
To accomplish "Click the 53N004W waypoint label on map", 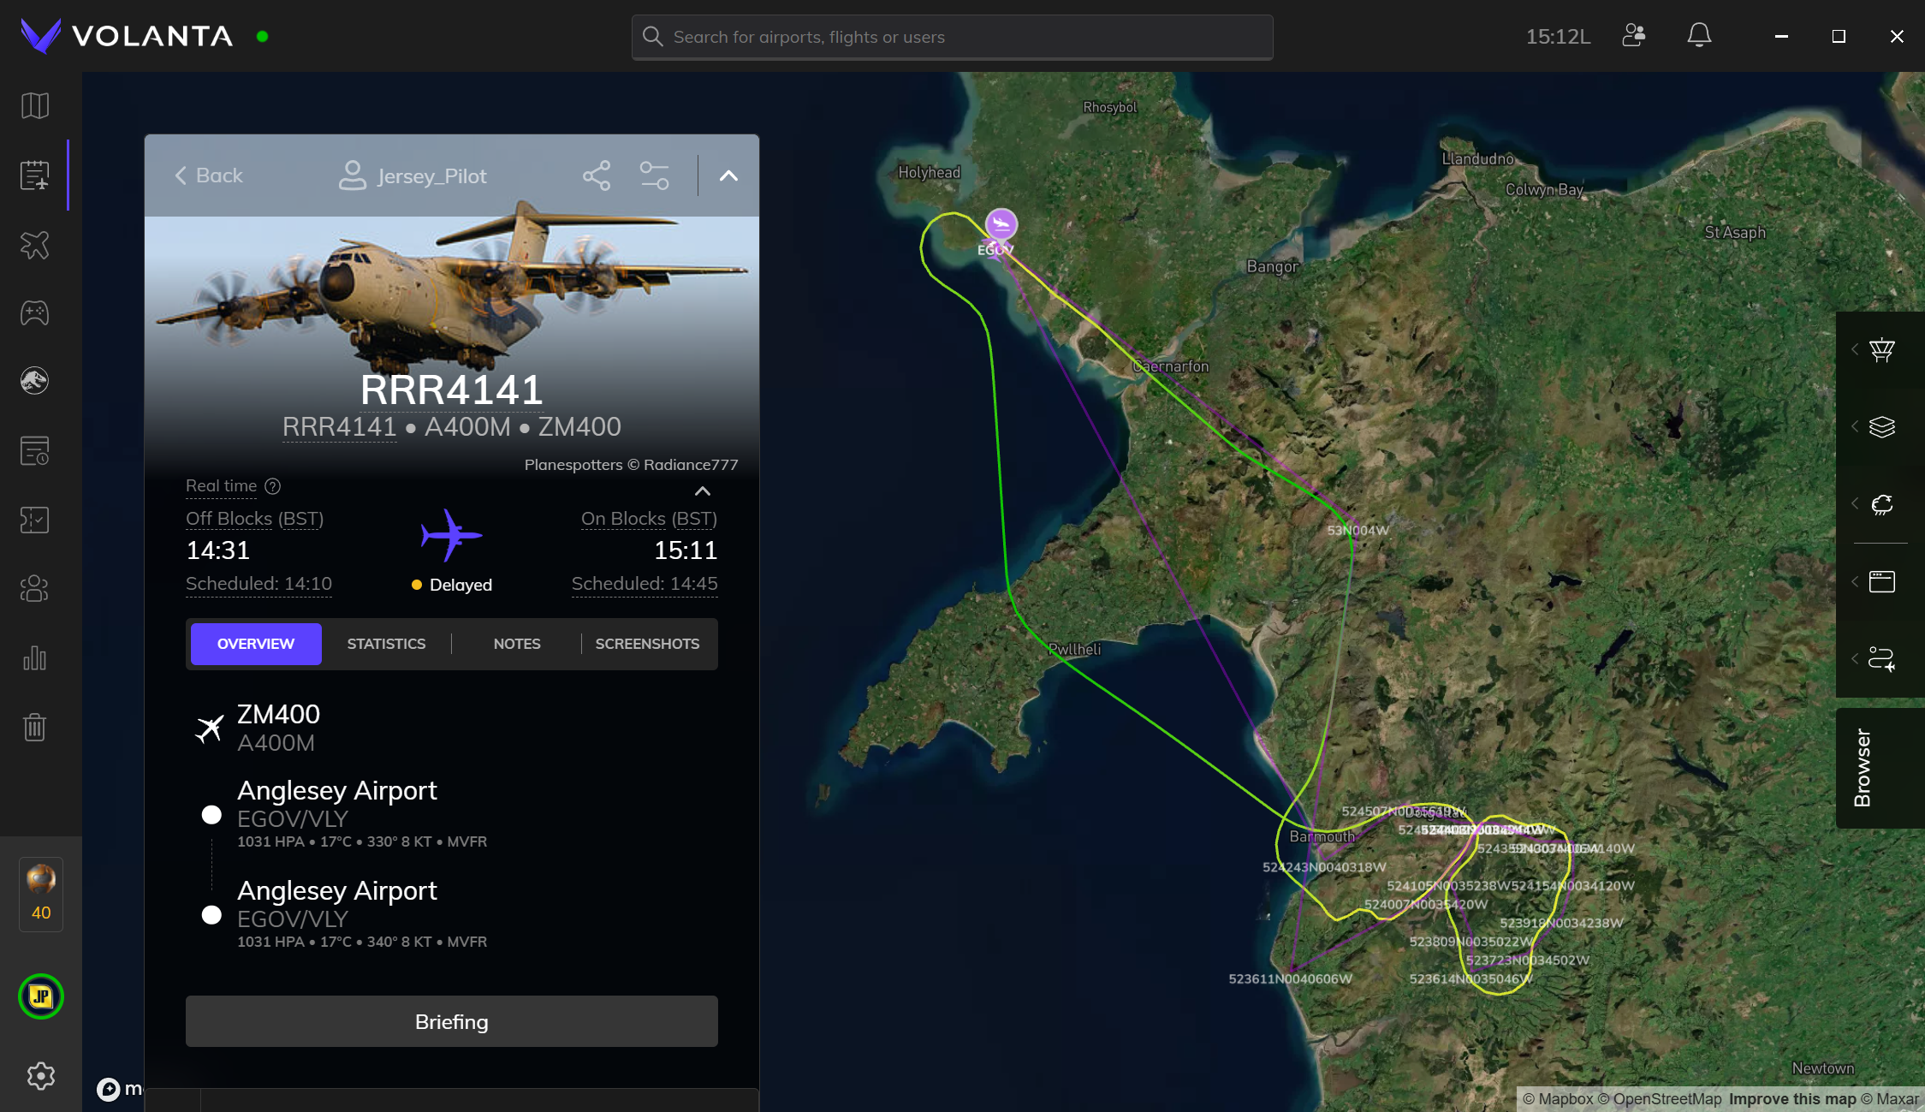I will coord(1358,530).
